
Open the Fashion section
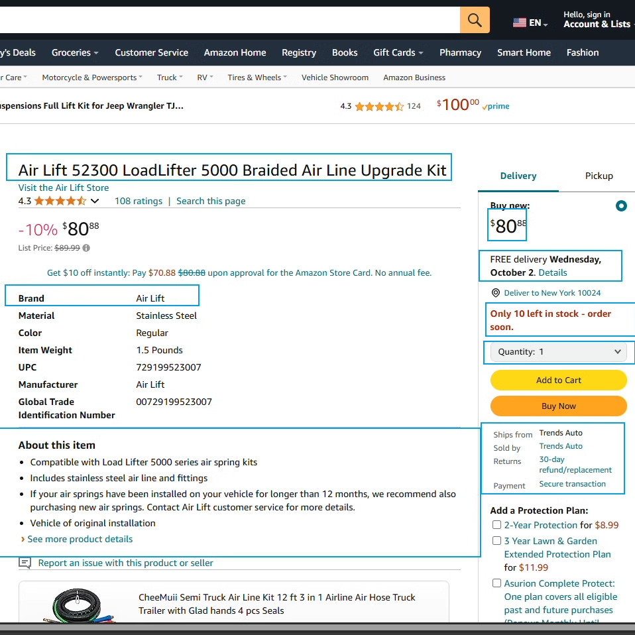click(x=583, y=52)
